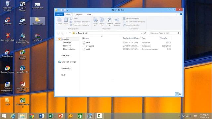Sort by Fecha de modificación column

coord(131,38)
